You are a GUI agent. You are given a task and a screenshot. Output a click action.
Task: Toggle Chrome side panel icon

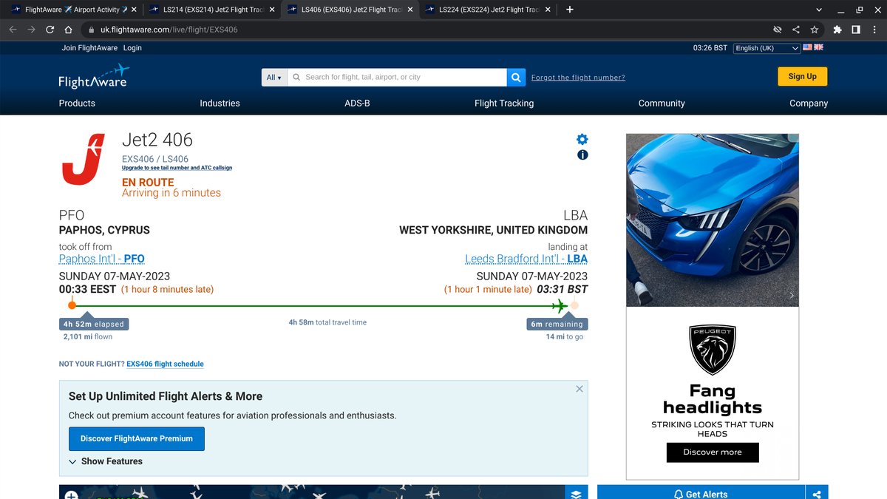tap(855, 30)
